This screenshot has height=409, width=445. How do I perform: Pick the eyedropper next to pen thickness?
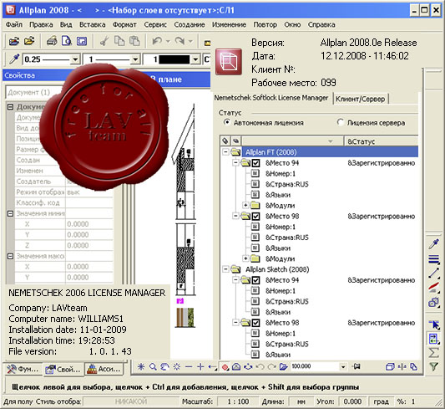point(14,59)
